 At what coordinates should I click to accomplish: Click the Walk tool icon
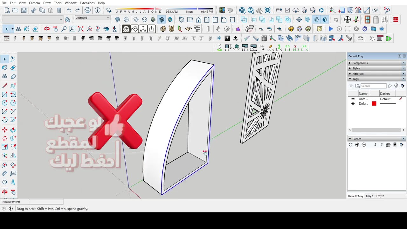pos(115,29)
